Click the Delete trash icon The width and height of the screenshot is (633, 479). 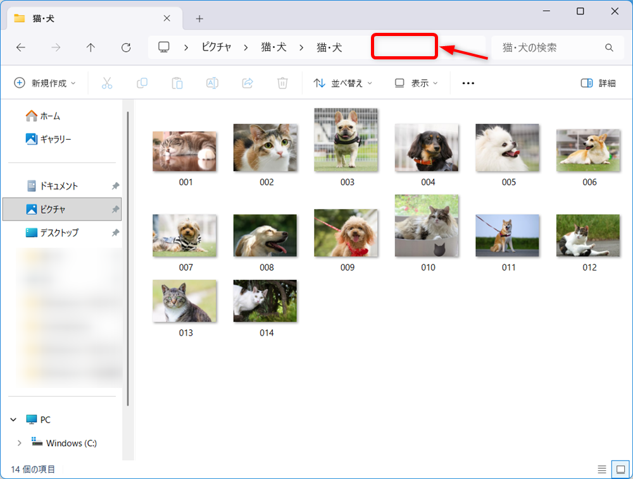pyautogui.click(x=282, y=83)
